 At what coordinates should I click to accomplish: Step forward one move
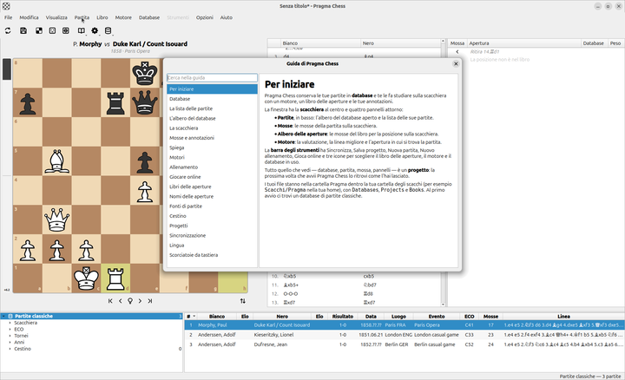[x=140, y=301]
